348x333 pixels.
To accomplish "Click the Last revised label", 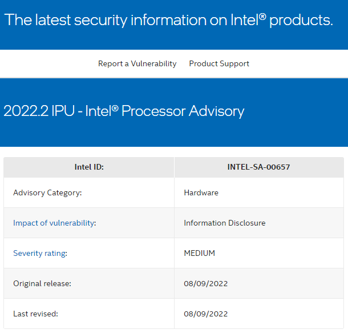I will (35, 314).
